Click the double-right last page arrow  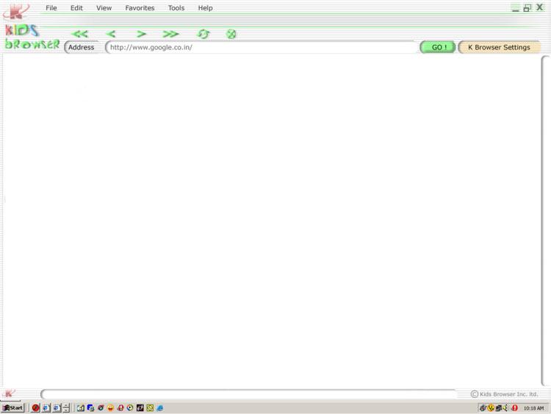pos(170,34)
